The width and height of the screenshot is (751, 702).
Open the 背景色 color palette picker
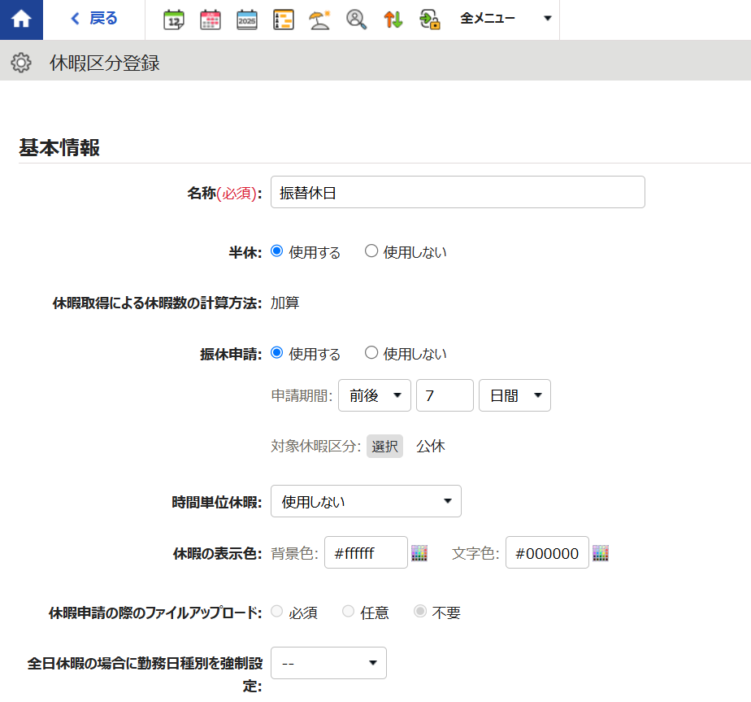coord(419,553)
